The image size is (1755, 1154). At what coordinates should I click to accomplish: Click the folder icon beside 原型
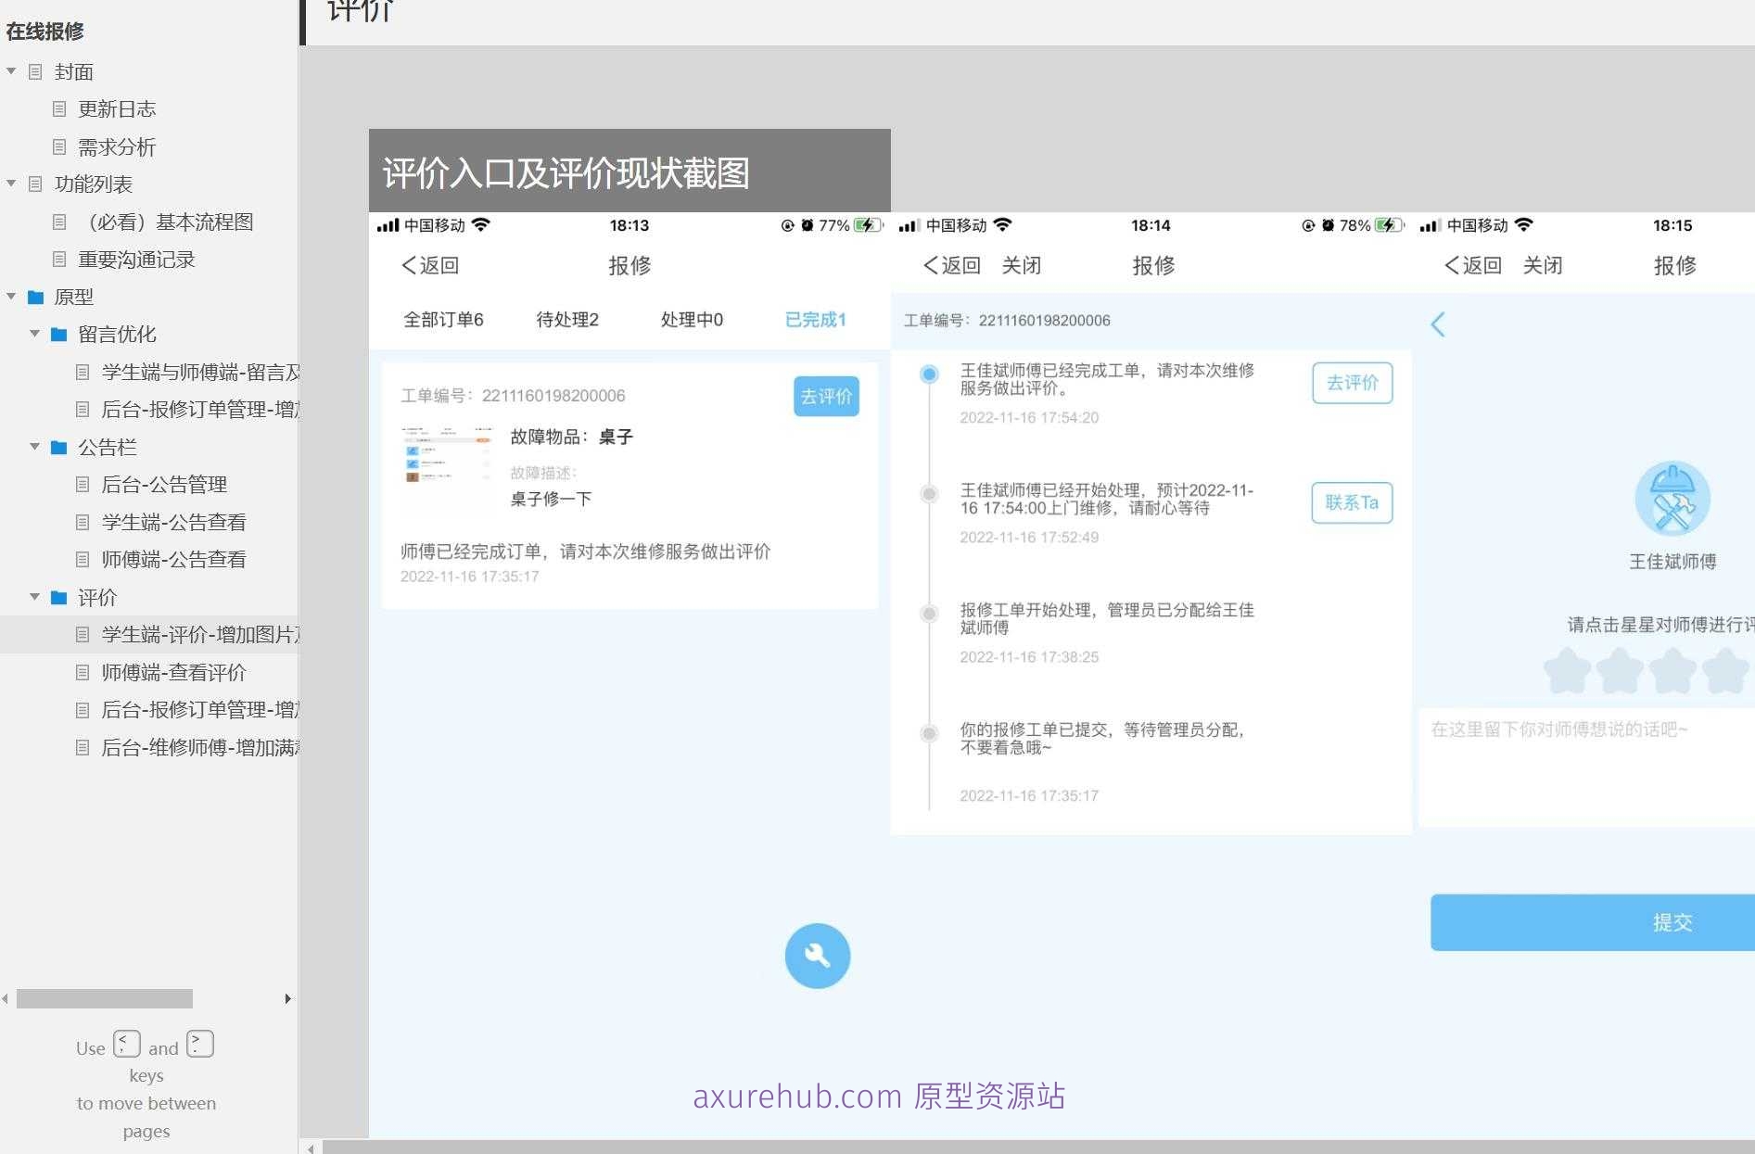[x=35, y=297]
